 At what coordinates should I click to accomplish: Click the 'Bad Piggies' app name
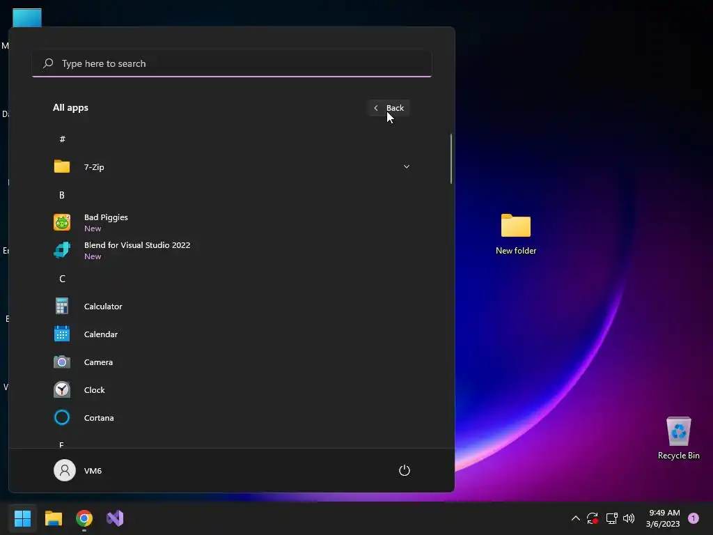point(106,217)
